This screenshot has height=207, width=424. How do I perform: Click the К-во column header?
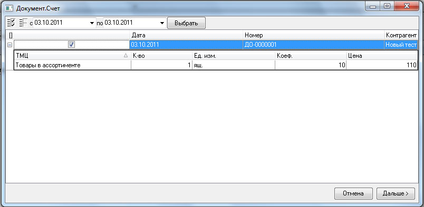coord(161,56)
